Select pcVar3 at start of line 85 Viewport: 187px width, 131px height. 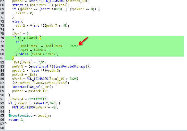click(18, 75)
